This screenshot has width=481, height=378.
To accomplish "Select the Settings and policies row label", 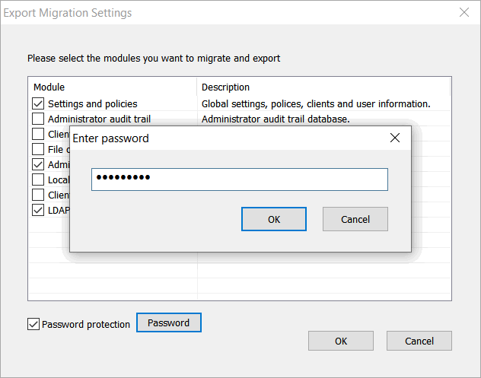I will point(93,103).
